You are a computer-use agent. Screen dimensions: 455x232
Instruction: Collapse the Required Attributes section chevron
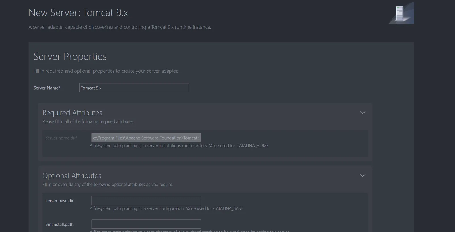362,113
